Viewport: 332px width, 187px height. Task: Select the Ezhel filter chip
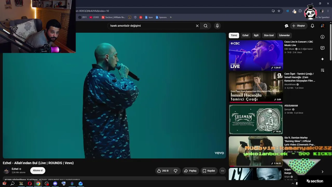245,35
